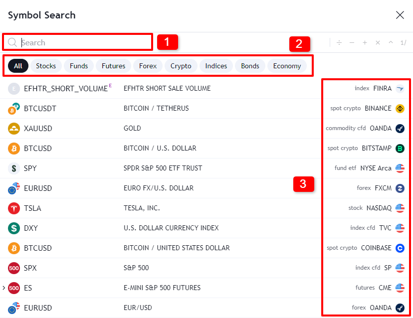
Task: Click the green dollar icon for DXY
Action: pos(14,228)
